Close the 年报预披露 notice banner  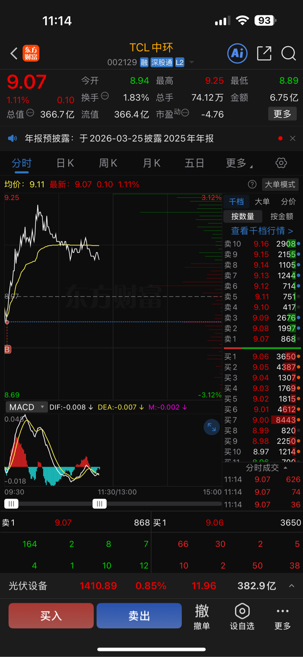[292, 139]
